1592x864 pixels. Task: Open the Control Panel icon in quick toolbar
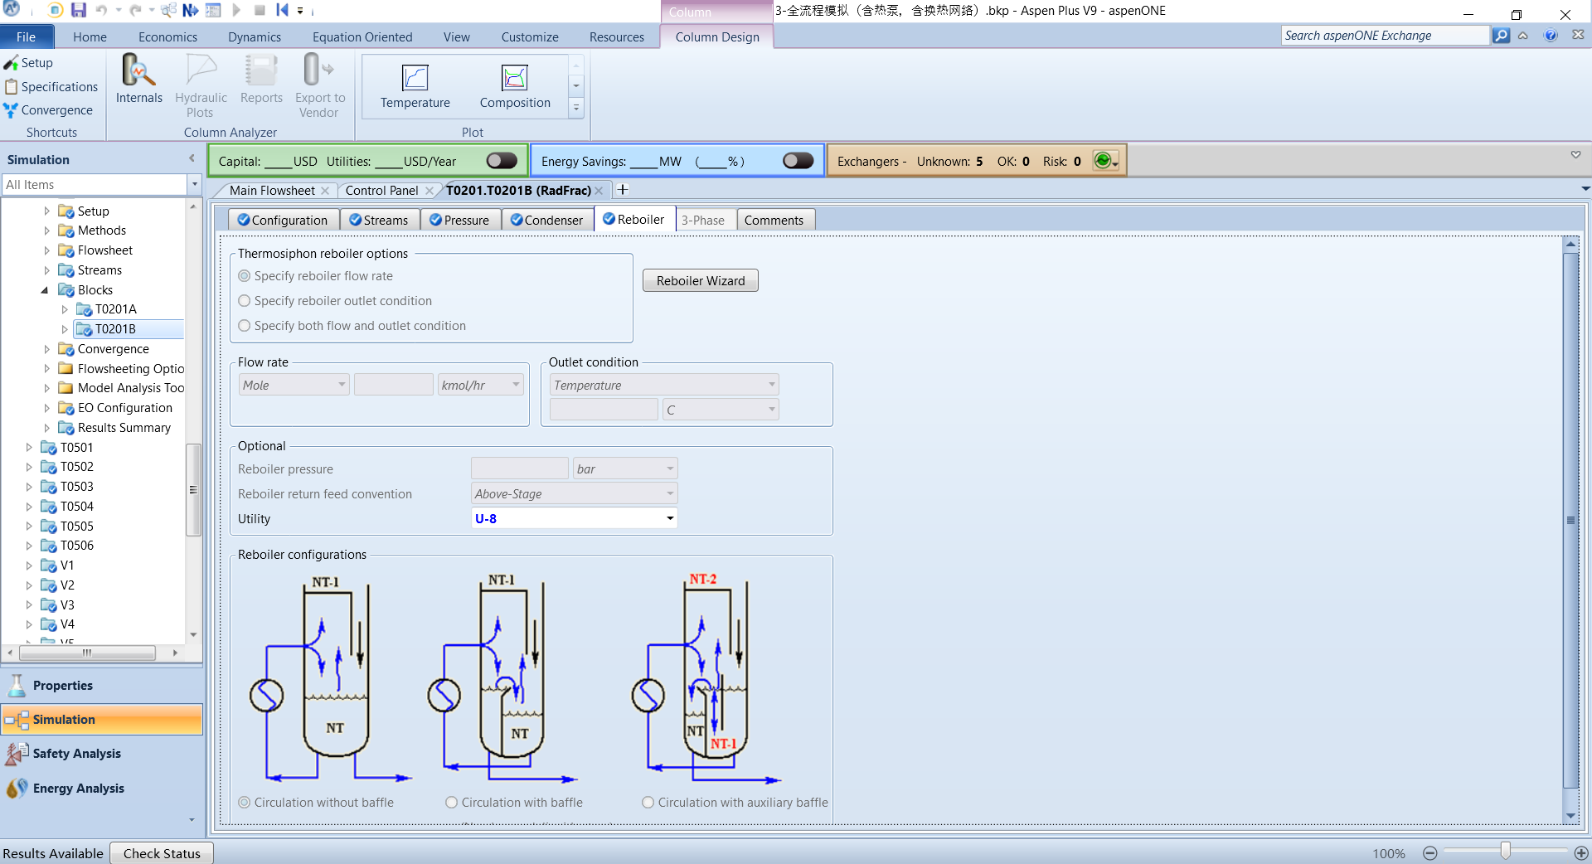click(213, 10)
